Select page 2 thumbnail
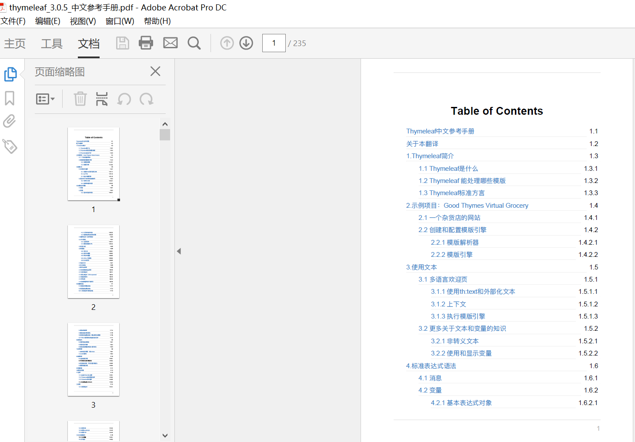The height and width of the screenshot is (442, 635). [x=94, y=262]
